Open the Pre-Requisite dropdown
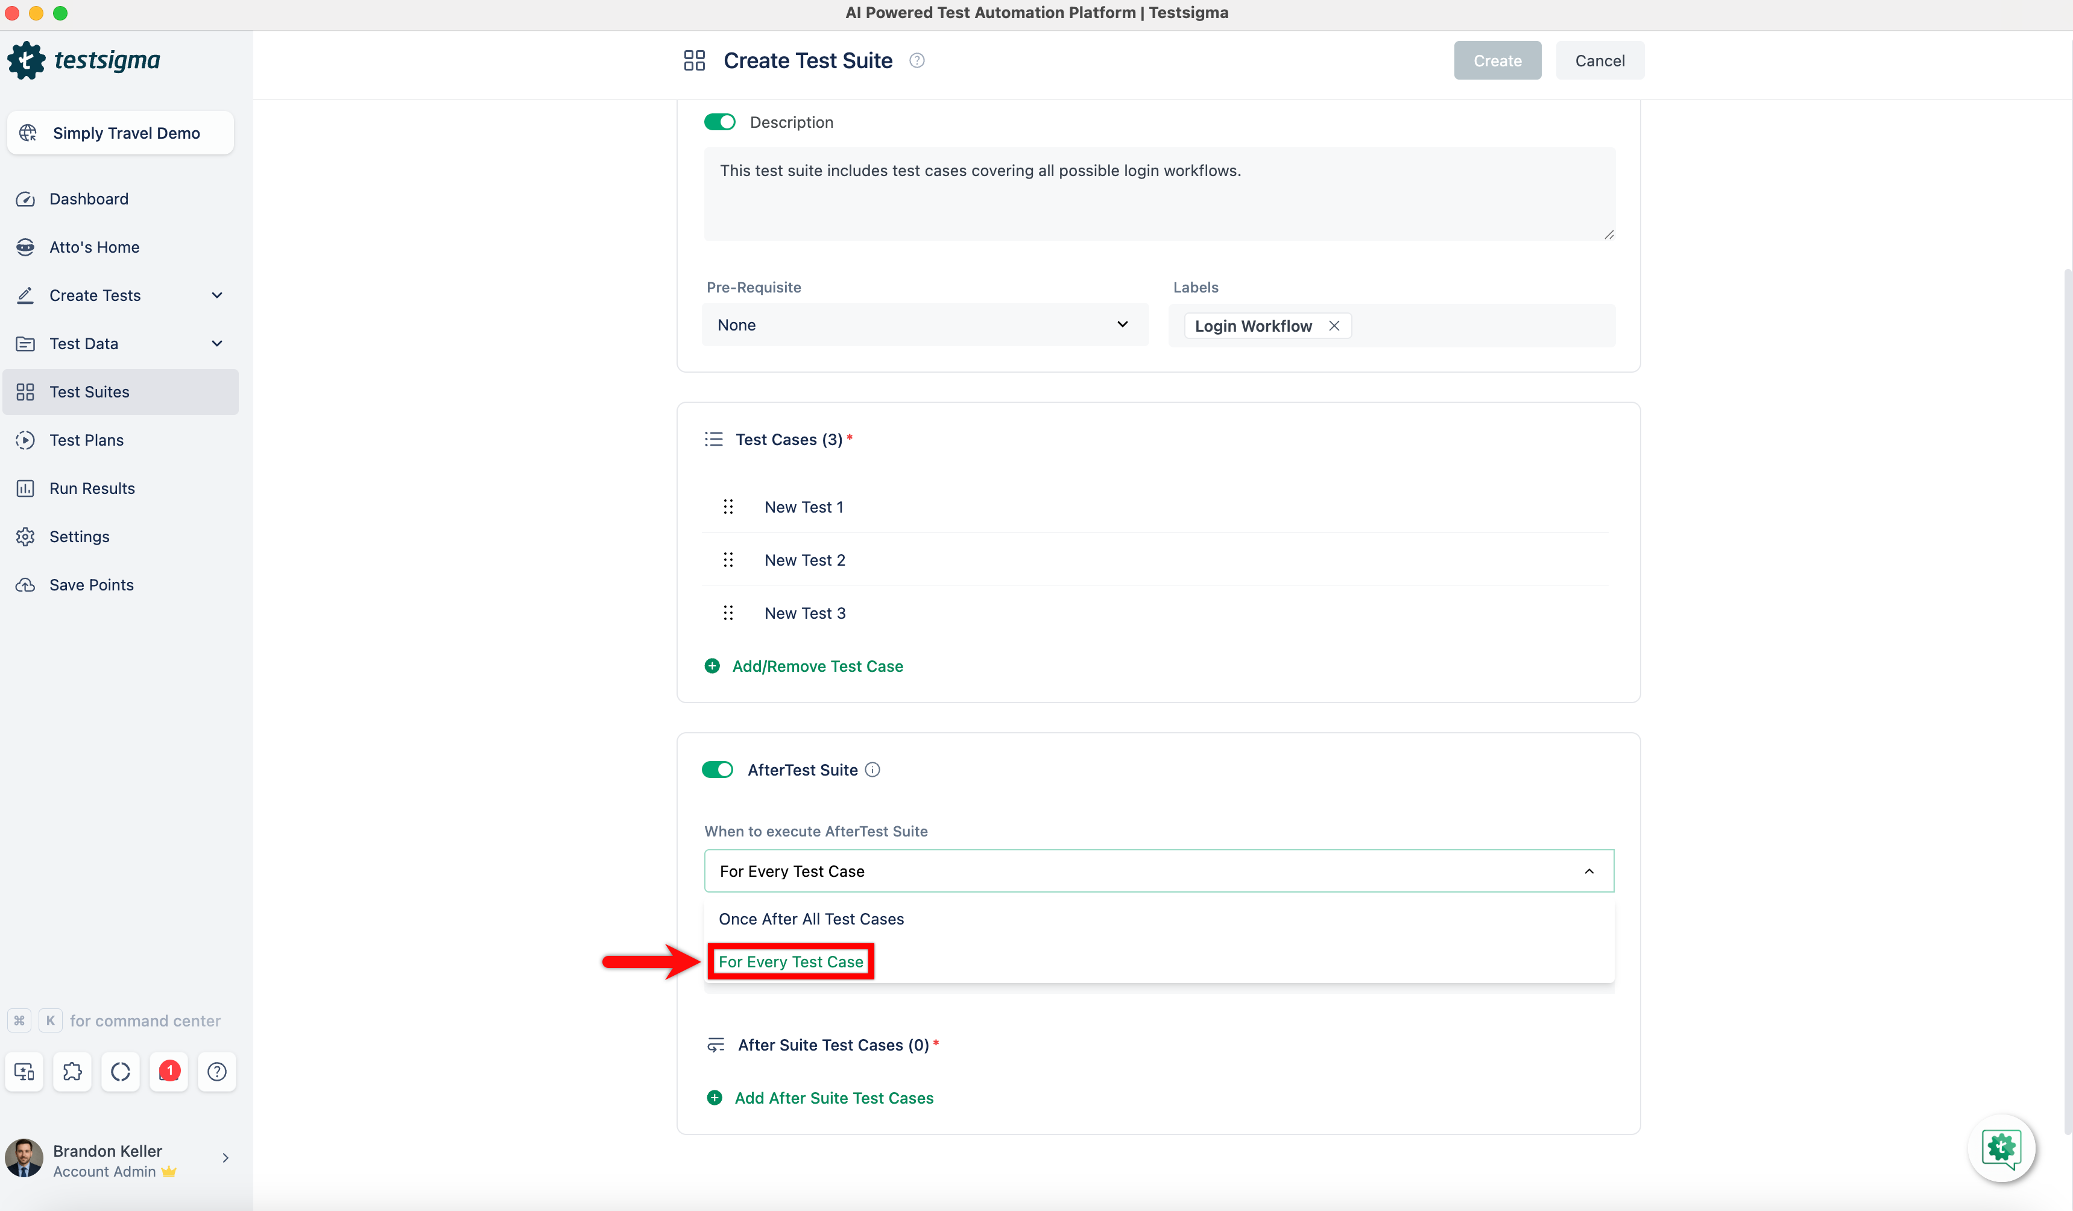The height and width of the screenshot is (1211, 2073). point(924,325)
